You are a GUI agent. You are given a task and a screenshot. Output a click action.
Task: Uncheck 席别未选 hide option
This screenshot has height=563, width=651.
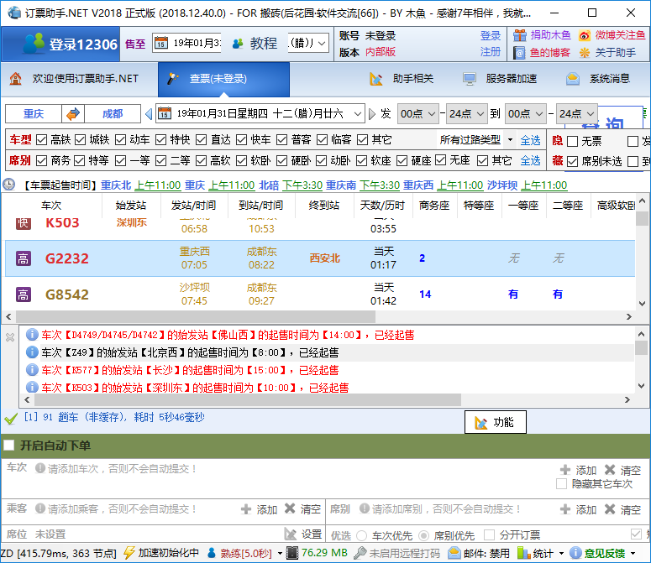[x=573, y=161]
